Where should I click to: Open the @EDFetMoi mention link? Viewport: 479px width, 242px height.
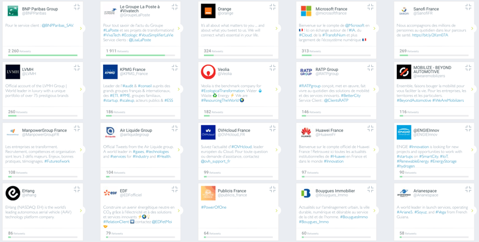point(162,222)
